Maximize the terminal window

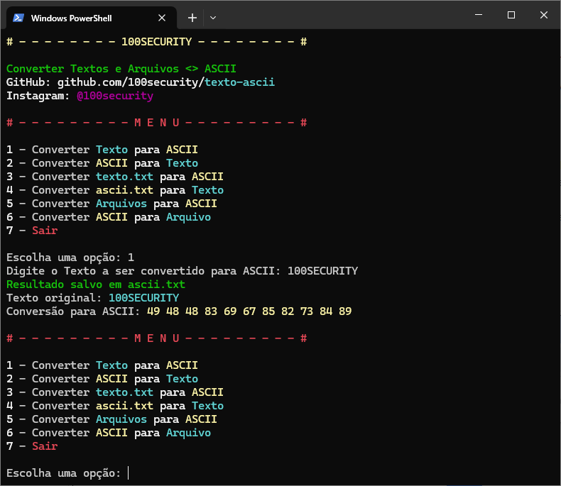coord(511,15)
